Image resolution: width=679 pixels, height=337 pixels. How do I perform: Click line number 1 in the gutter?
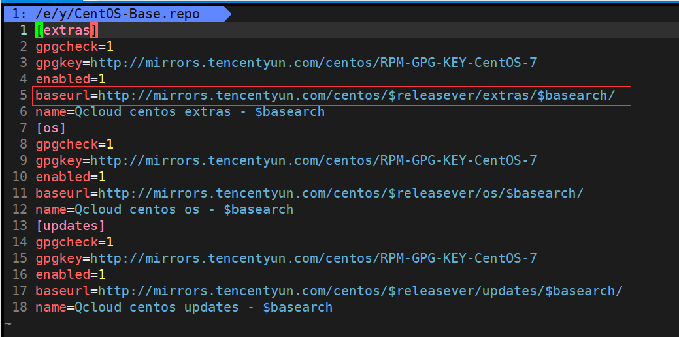click(24, 31)
